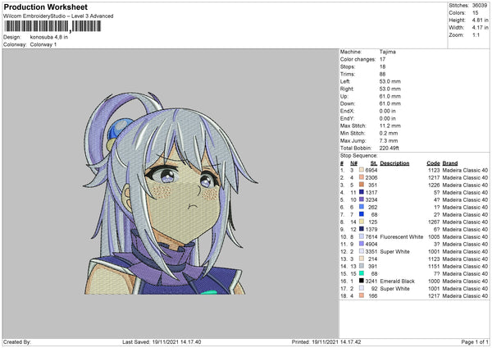Click the 'St.' column header
This screenshot has width=492, height=348.
click(374, 163)
